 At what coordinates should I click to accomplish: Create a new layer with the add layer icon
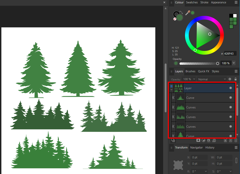click(225, 140)
